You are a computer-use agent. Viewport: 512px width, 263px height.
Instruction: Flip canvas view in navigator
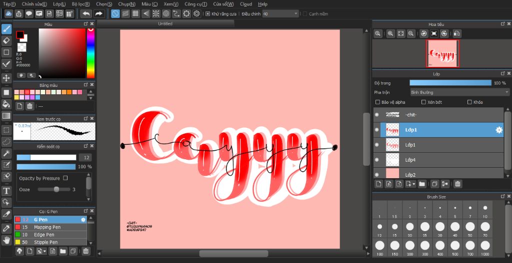[x=457, y=33]
